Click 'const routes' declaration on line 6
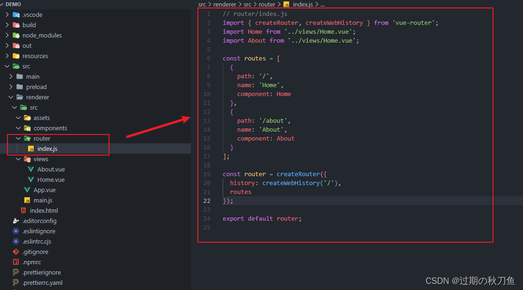This screenshot has height=290, width=523. tap(244, 59)
